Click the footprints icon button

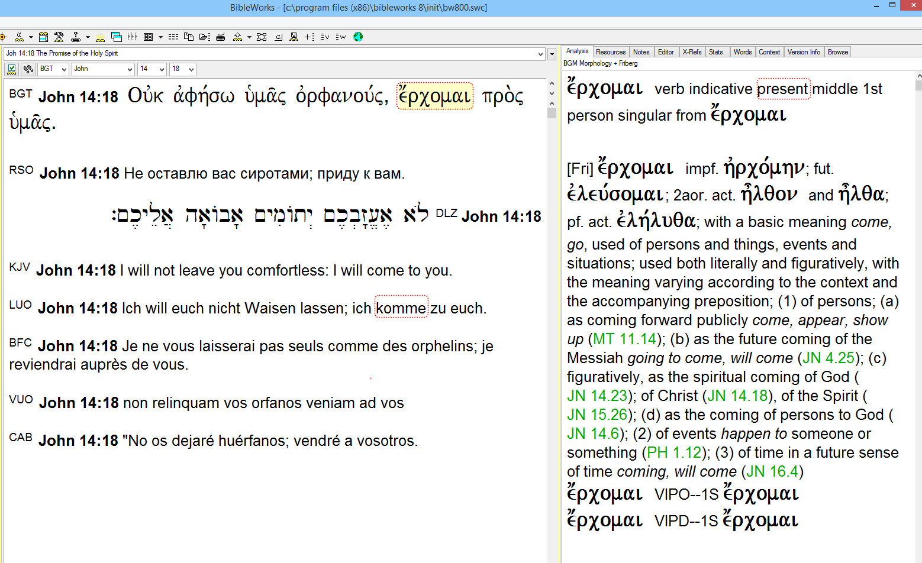click(28, 69)
